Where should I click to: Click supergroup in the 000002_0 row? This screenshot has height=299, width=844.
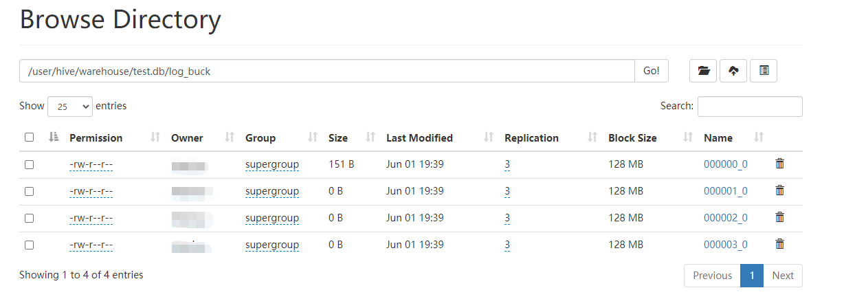(272, 218)
